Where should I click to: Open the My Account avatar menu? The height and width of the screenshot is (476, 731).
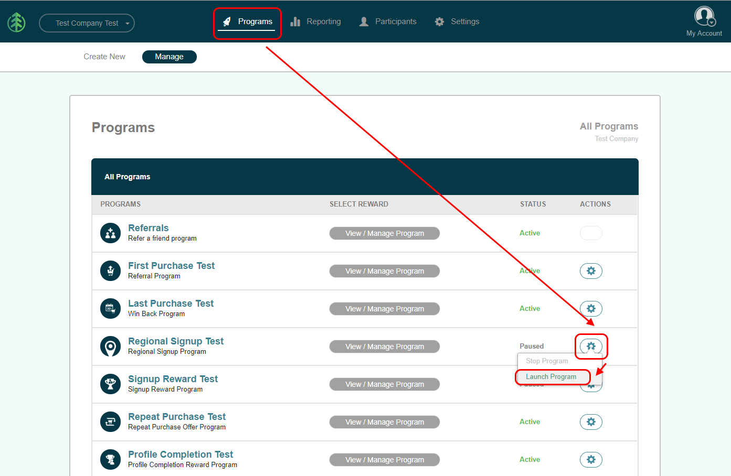[x=704, y=16]
